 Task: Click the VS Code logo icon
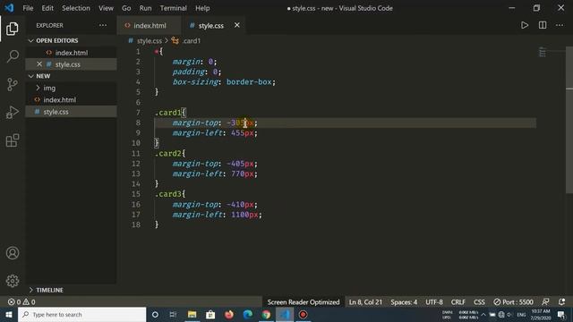(9, 8)
